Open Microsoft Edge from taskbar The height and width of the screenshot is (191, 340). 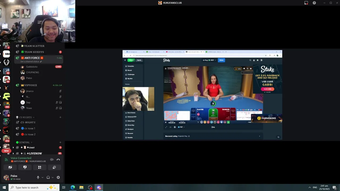pos(73,188)
